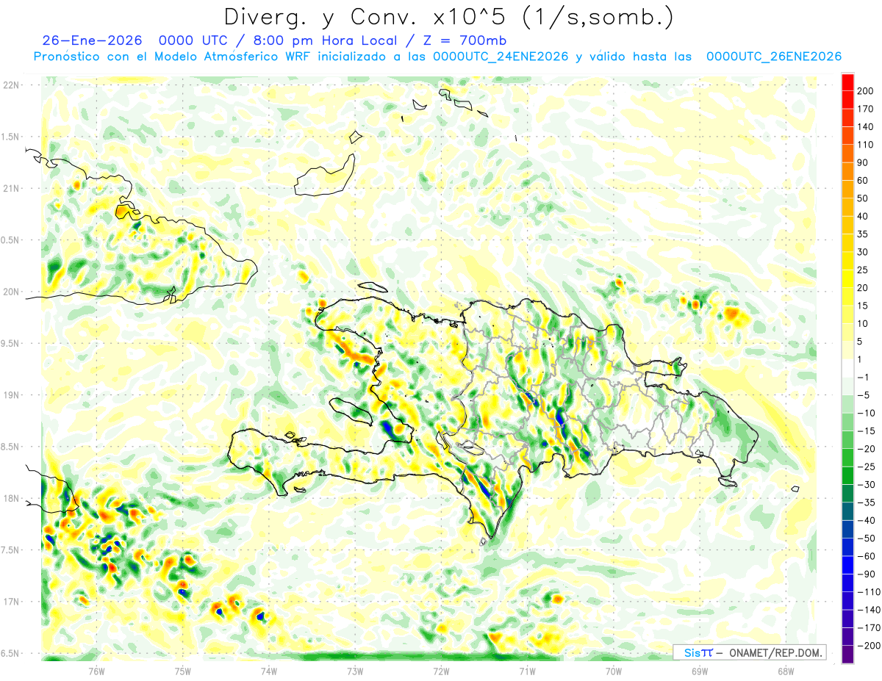Screen dimensions: 882x681
Task: Click the '73W' longitude label
Action: point(355,671)
